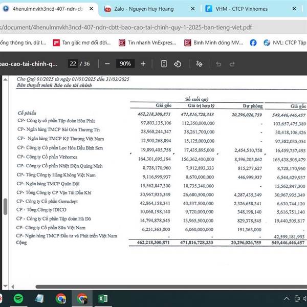This screenshot has height=307, width=307.
Task: Open Tin nhanh VnExpress bookmark
Action: [147, 42]
